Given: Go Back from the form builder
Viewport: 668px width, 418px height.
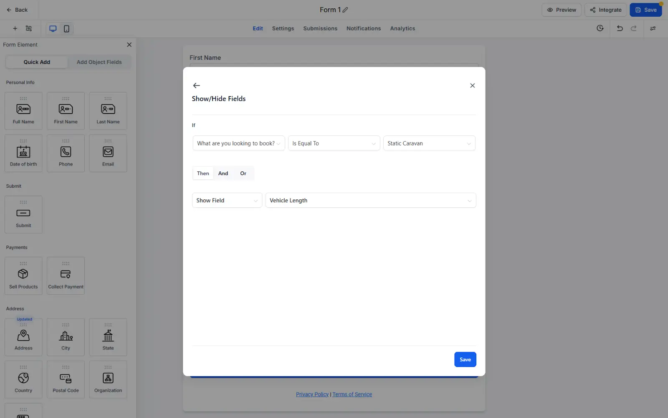Looking at the screenshot, I should 17,10.
